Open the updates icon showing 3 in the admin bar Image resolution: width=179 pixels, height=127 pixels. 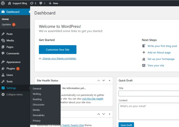coord(32,3)
